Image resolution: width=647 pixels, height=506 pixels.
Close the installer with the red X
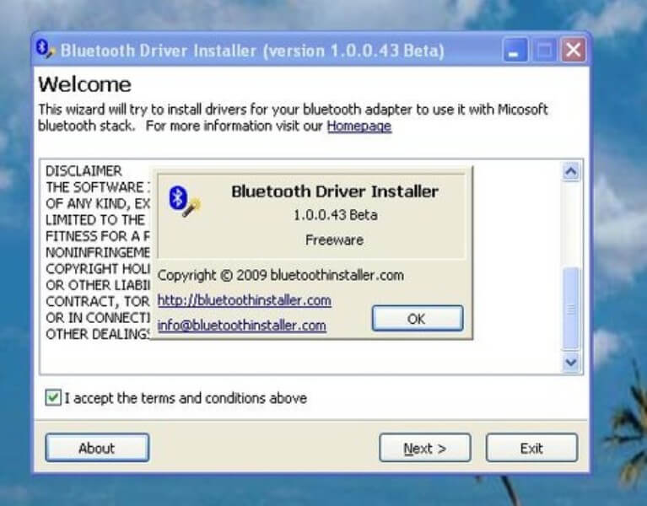point(574,51)
